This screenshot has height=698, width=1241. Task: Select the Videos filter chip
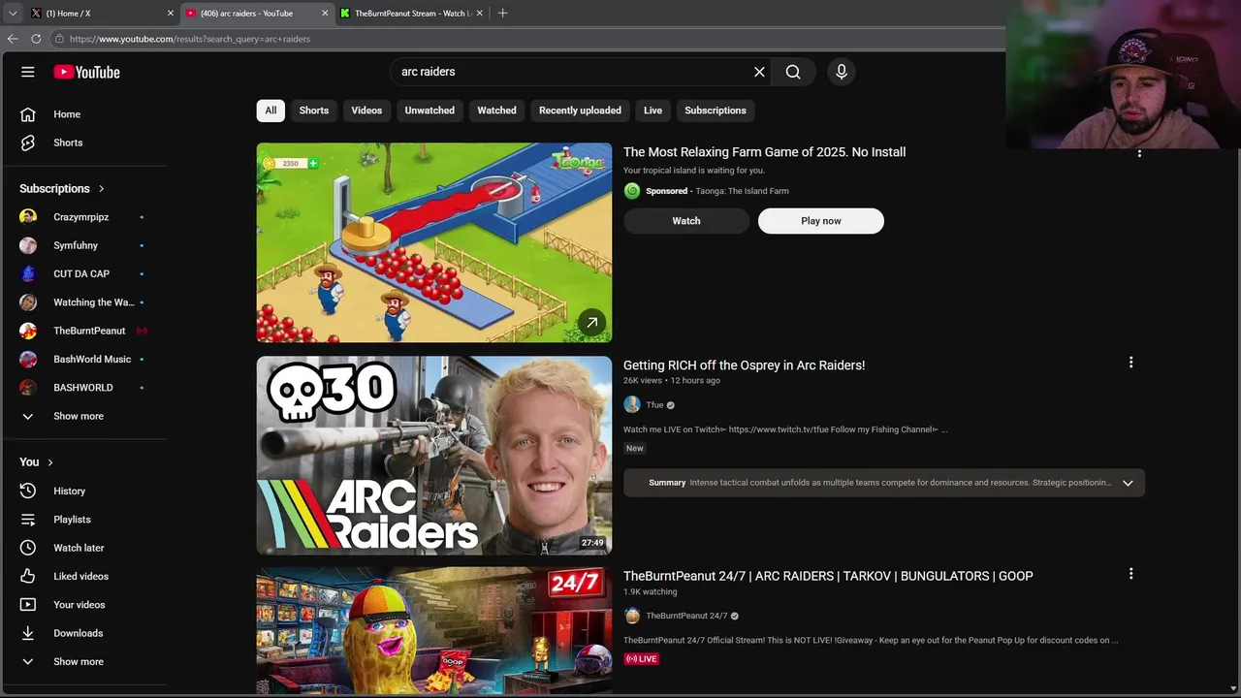pos(366,111)
